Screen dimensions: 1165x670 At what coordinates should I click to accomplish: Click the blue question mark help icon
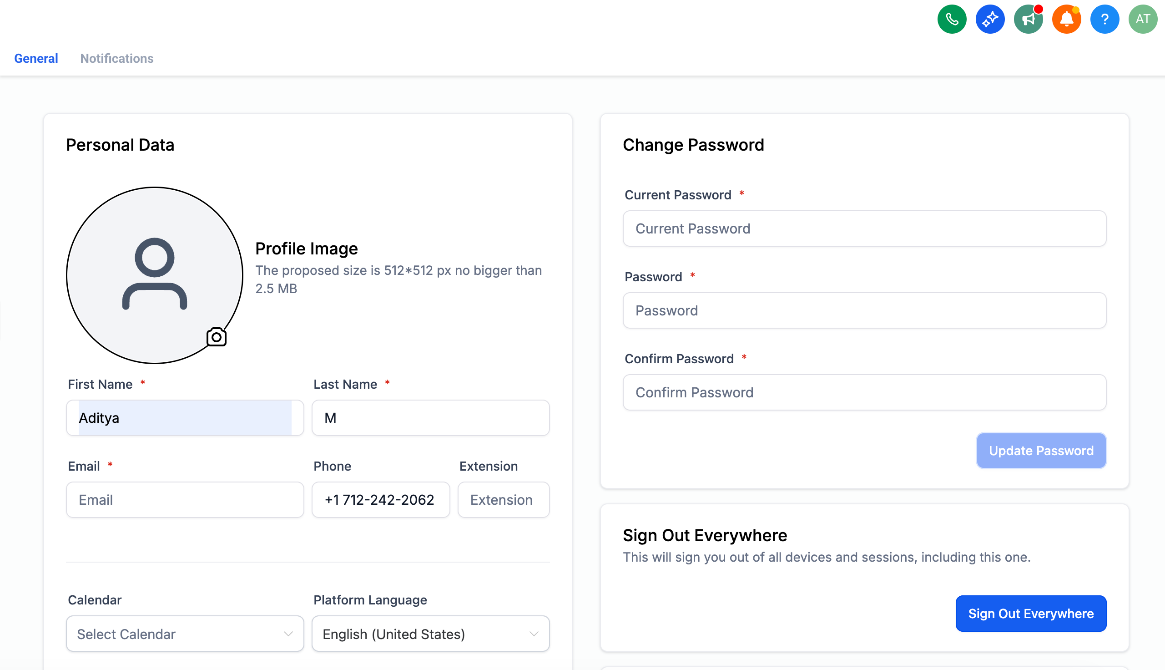(x=1104, y=19)
